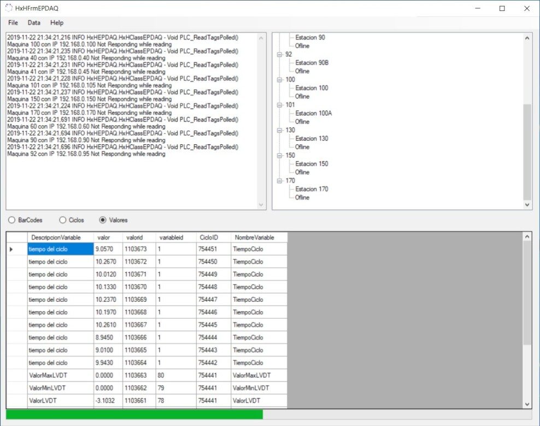This screenshot has height=426, width=540.
Task: Select the Ciclos radio button
Action: coord(72,220)
